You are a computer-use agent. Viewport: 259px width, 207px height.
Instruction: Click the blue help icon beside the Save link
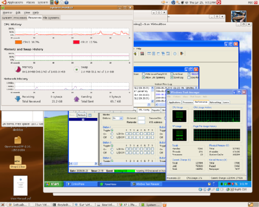click(x=189, y=74)
